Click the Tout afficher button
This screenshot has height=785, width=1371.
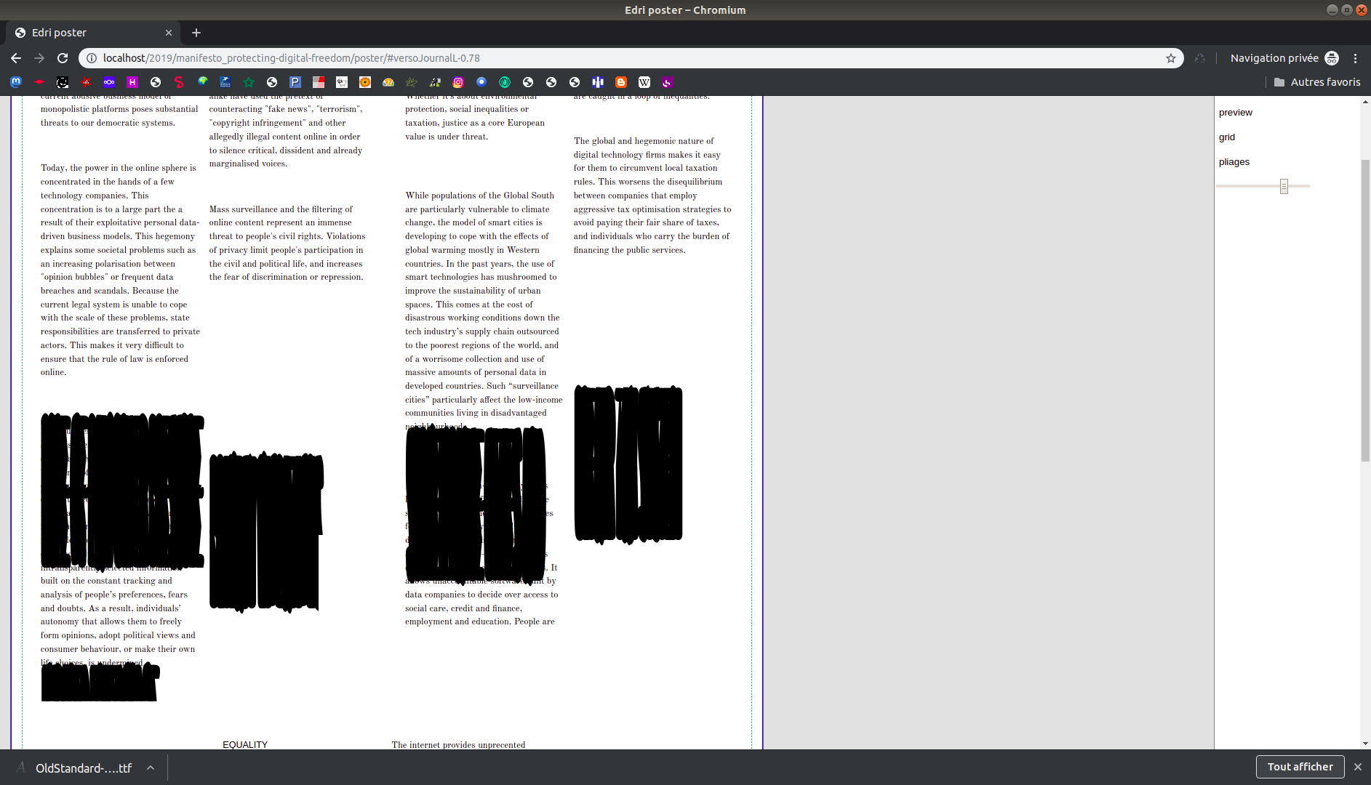[1300, 767]
